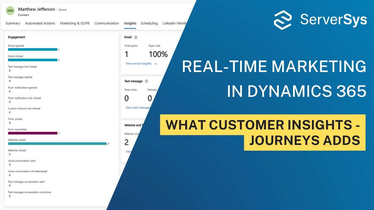Screen dimensions: 374x210
Task: Go to the Communication tab
Action: 107,23
